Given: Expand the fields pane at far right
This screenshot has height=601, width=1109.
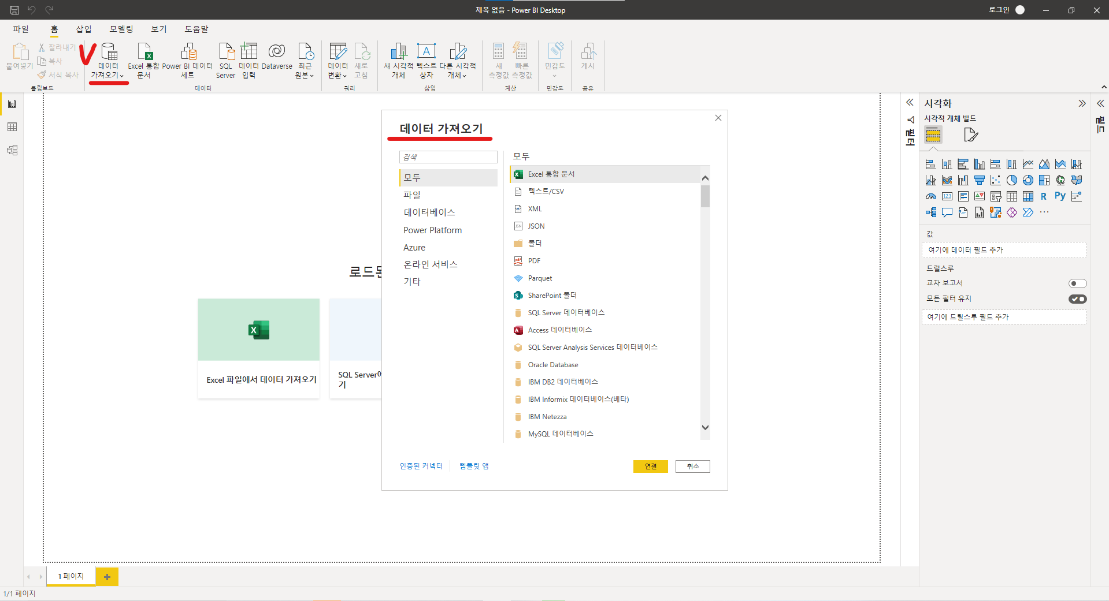Looking at the screenshot, I should (x=1100, y=103).
